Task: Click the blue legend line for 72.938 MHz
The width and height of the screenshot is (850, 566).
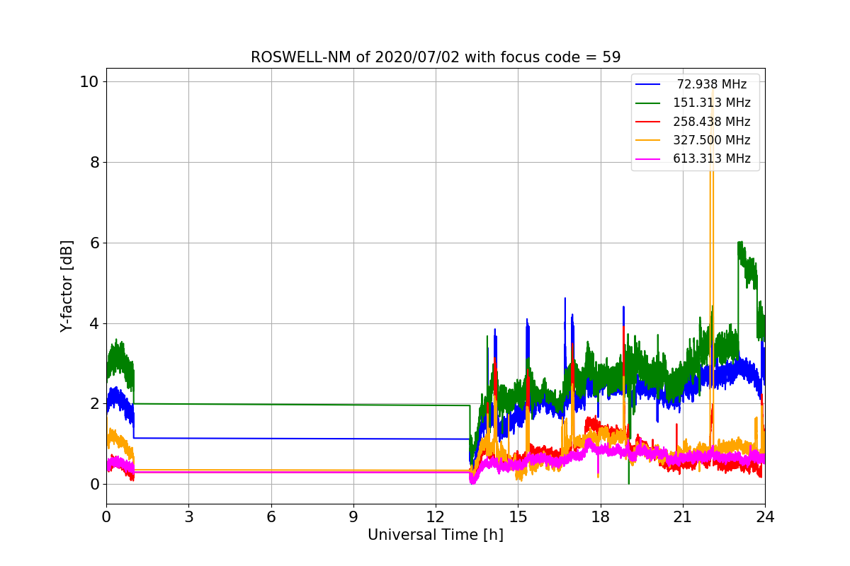Action: point(649,85)
